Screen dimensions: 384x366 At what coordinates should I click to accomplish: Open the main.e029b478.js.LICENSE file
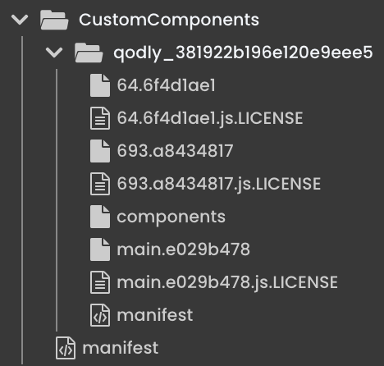tap(227, 283)
